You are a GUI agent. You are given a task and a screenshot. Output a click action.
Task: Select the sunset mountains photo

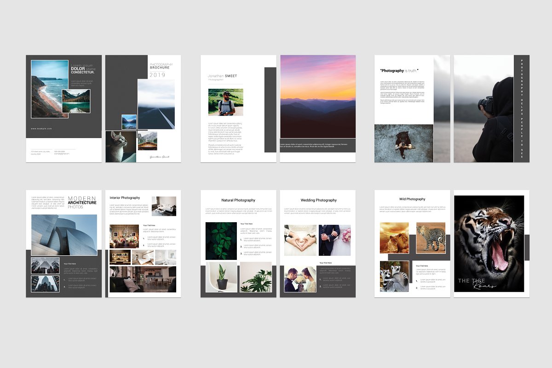(317, 96)
